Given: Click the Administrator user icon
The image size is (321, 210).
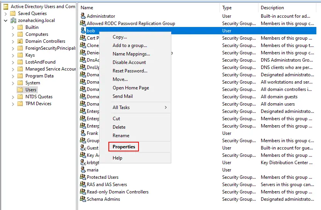Looking at the screenshot, I should coord(83,16).
